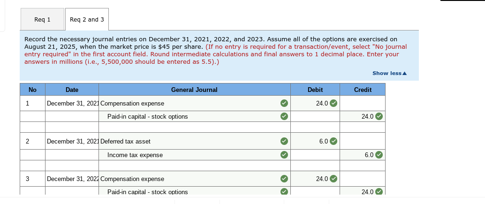Click the debit amount 6.0 cell
This screenshot has width=485, height=204.
point(315,141)
